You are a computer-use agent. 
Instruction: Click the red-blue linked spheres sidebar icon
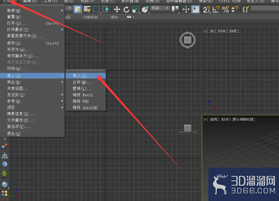pyautogui.click(x=5, y=146)
